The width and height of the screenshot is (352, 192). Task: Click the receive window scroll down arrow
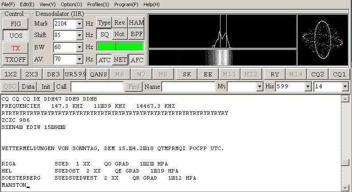[x=345, y=188]
